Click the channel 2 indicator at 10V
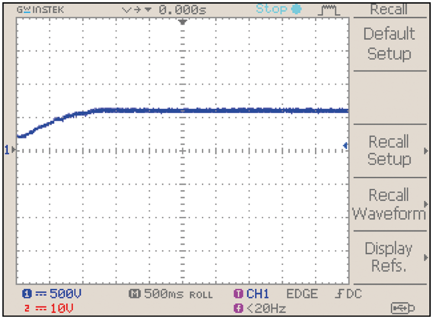Screen dimensions: 433x319 click(26, 308)
